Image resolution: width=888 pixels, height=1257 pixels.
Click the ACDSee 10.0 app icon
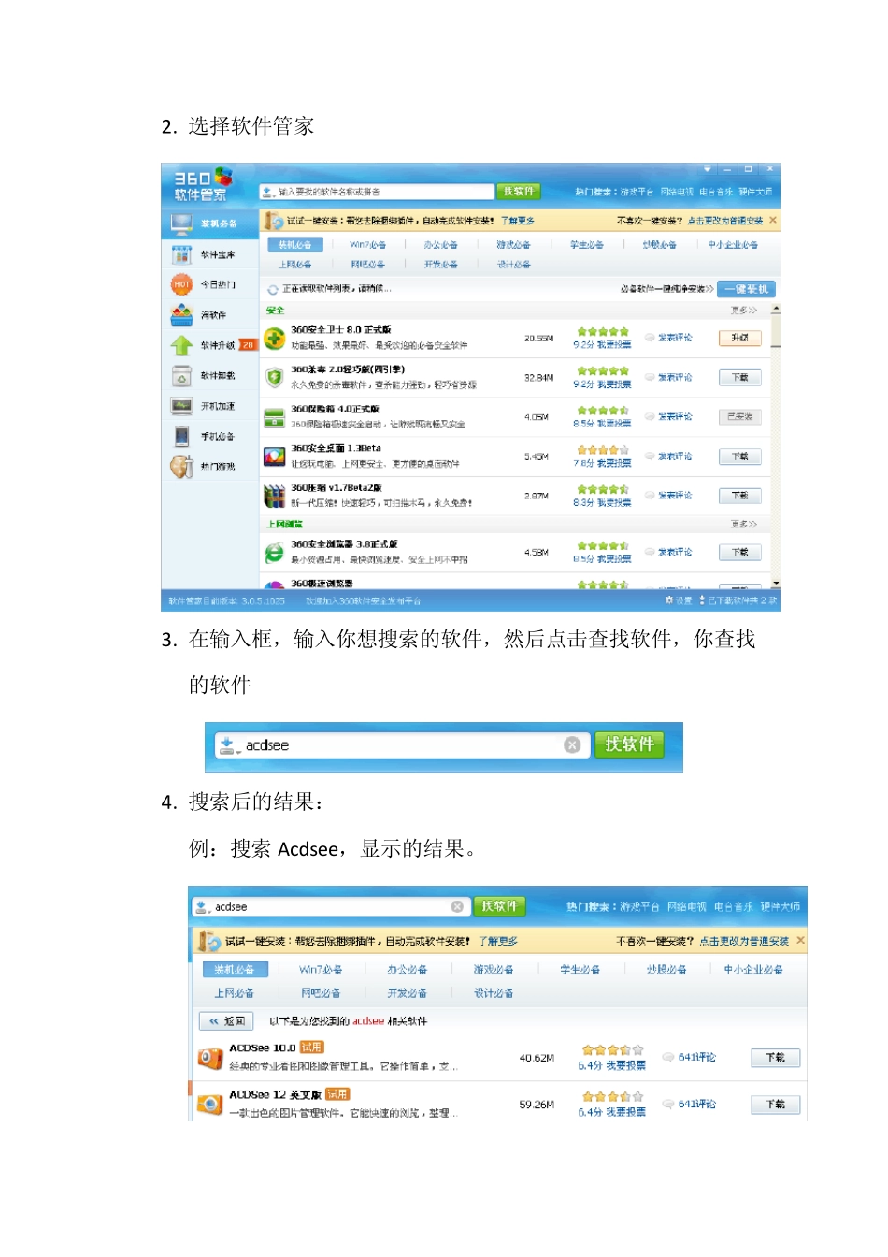tap(210, 1058)
